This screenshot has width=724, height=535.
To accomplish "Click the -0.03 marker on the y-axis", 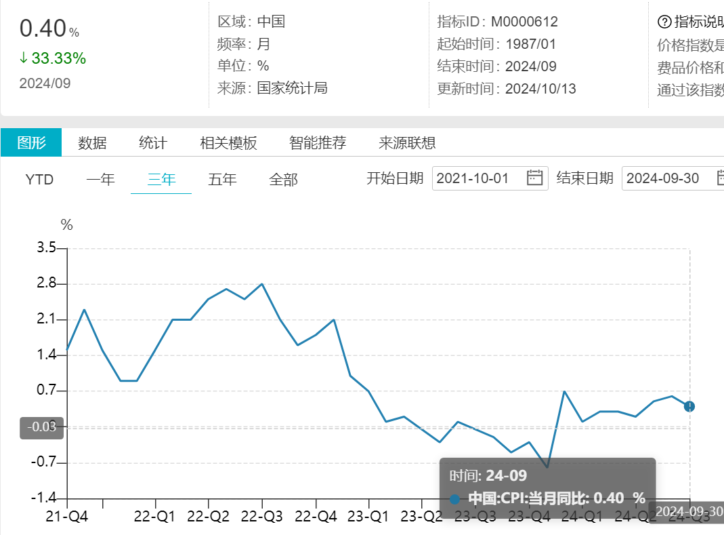I will point(41,428).
